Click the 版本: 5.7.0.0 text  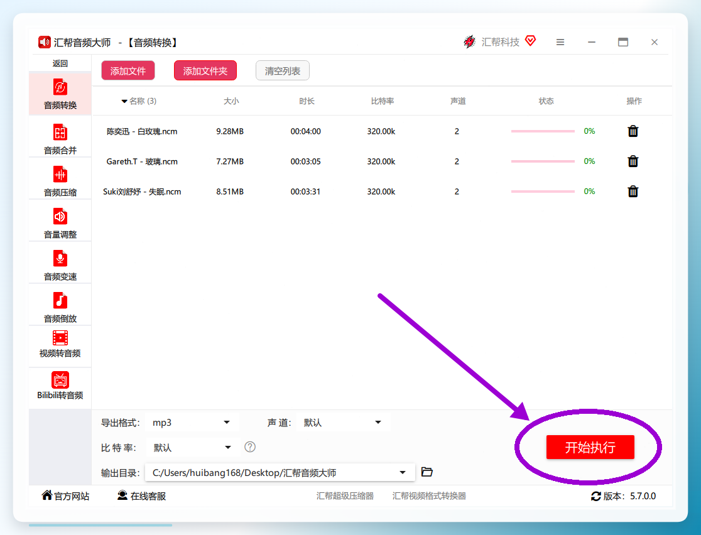click(629, 496)
